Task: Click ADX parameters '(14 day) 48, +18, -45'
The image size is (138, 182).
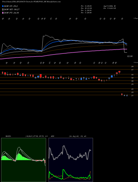Action: pos(77,136)
